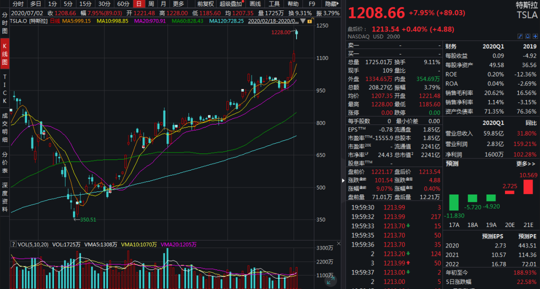The image size is (540, 289).
Task: Select the K线图 sidebar tab
Action: click(x=5, y=54)
